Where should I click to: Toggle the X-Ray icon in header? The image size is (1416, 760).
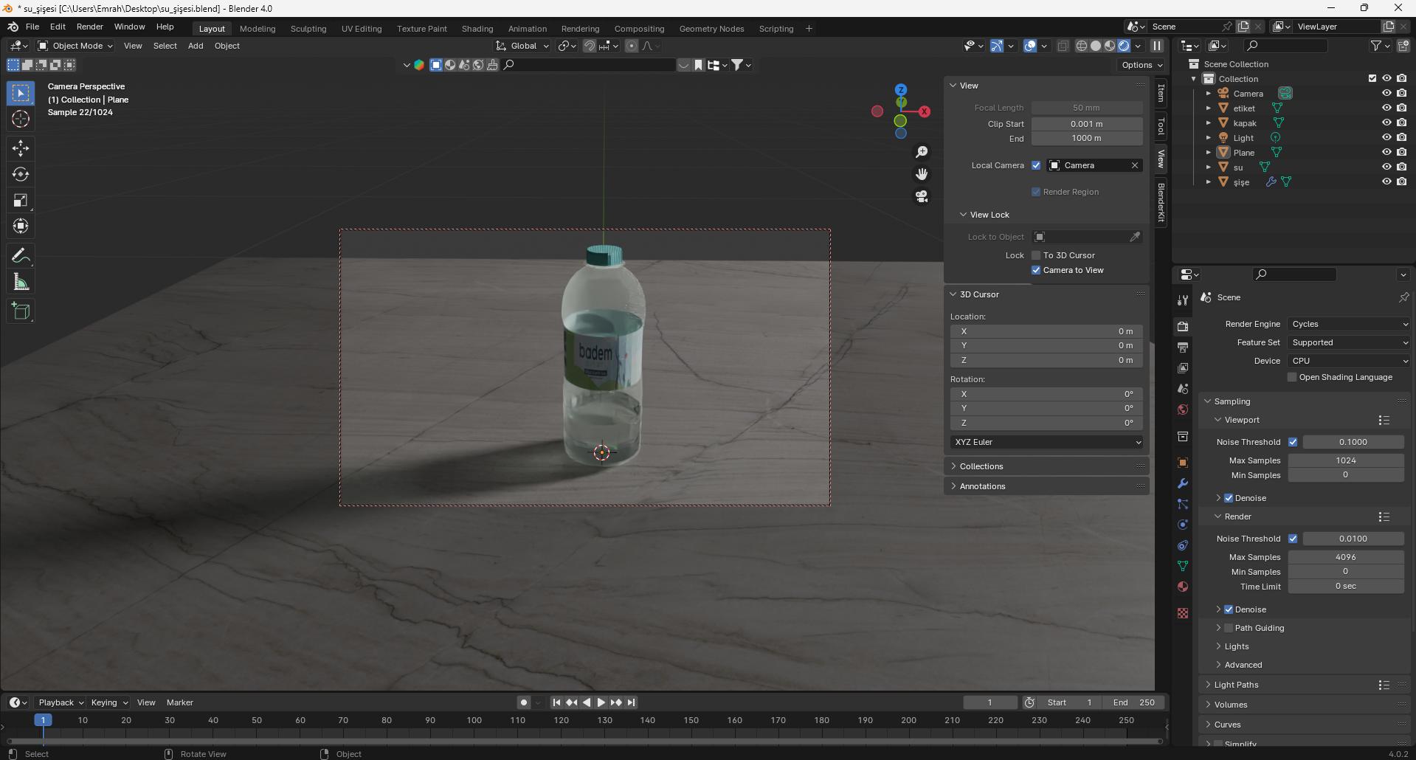1063,46
